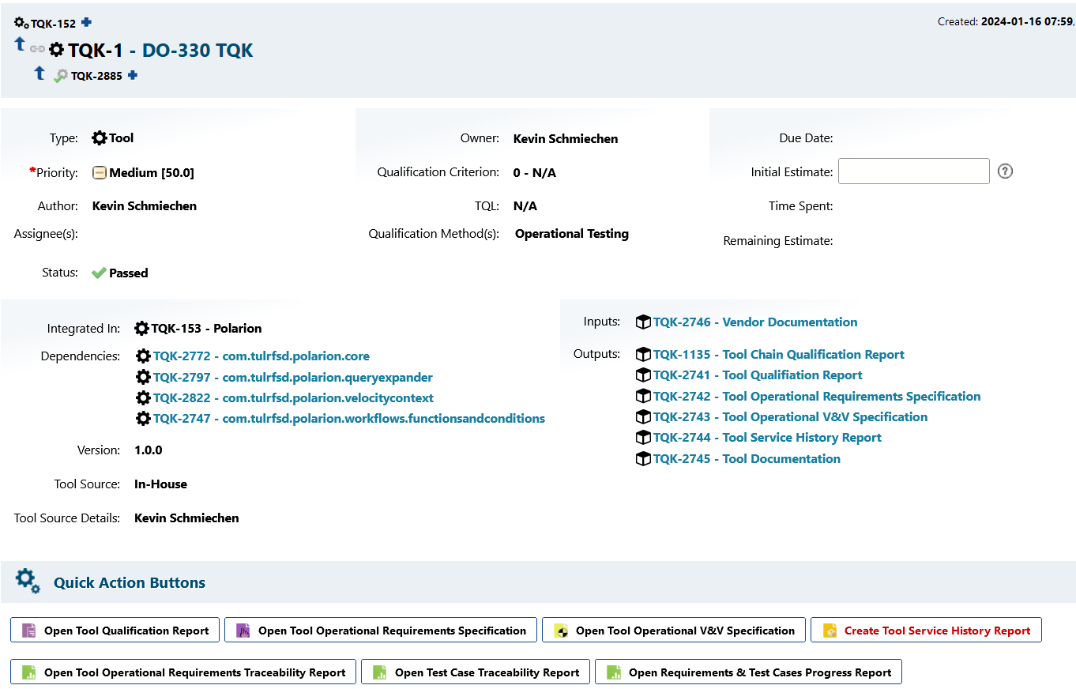The width and height of the screenshot is (1076, 689).
Task: Open TQK-1135 Tool Chain Qualification Report
Action: tap(778, 354)
